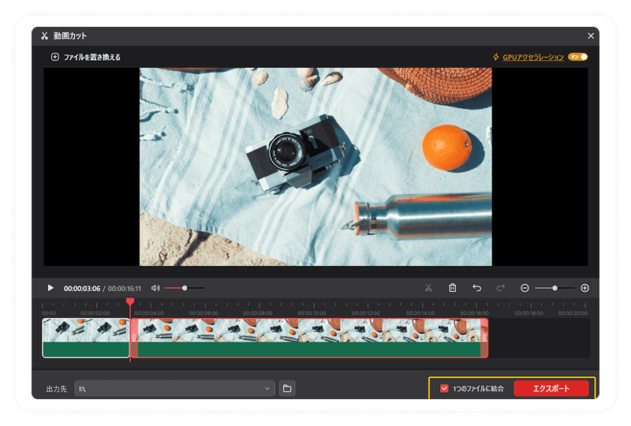Click the scissors cut icon
The height and width of the screenshot is (426, 631).
point(428,288)
